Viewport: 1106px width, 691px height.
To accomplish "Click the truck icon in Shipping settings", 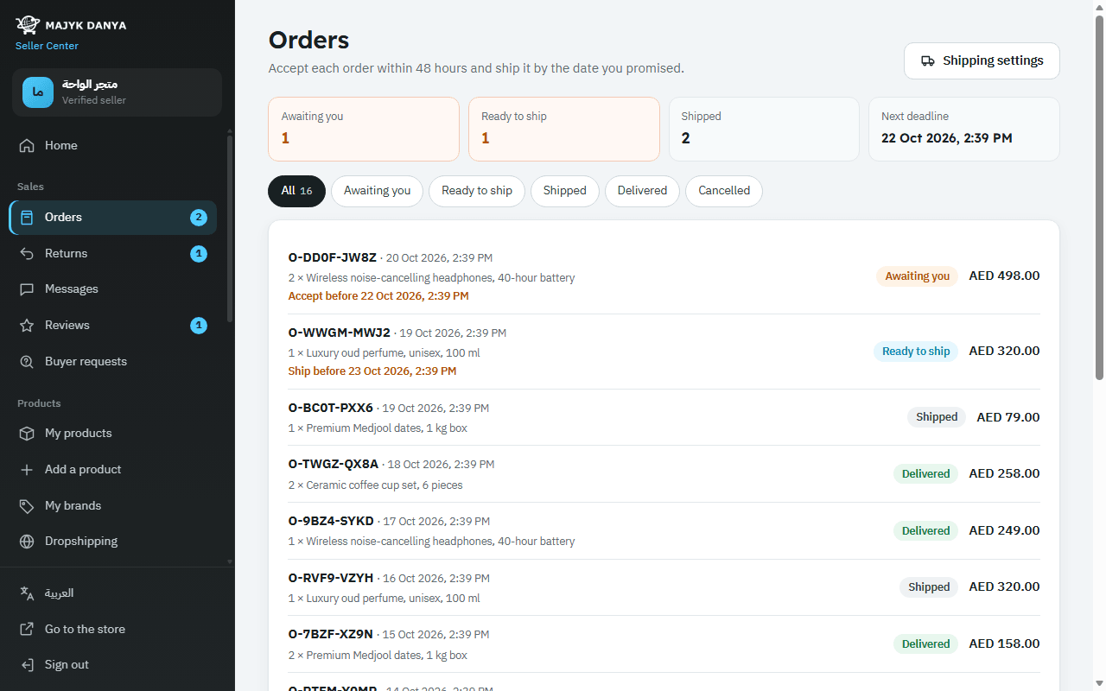I will [928, 61].
